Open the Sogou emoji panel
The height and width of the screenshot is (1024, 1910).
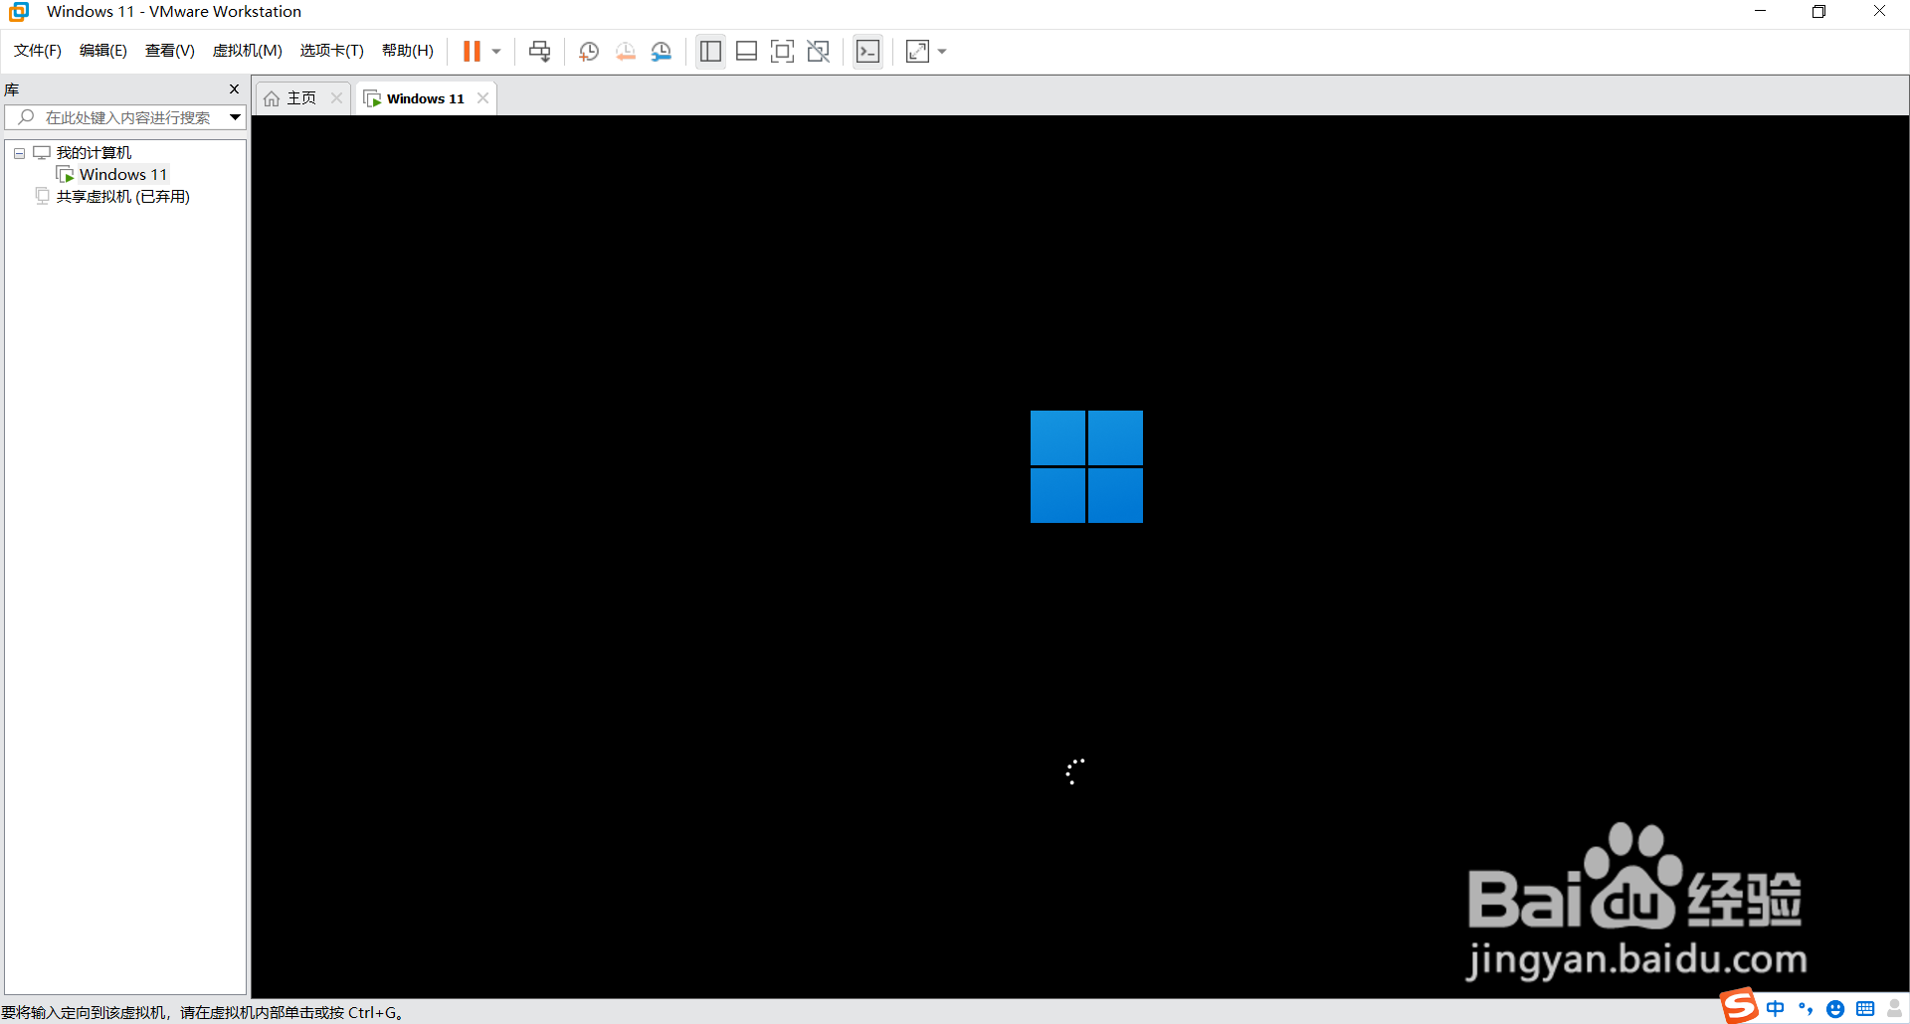[x=1835, y=1009]
